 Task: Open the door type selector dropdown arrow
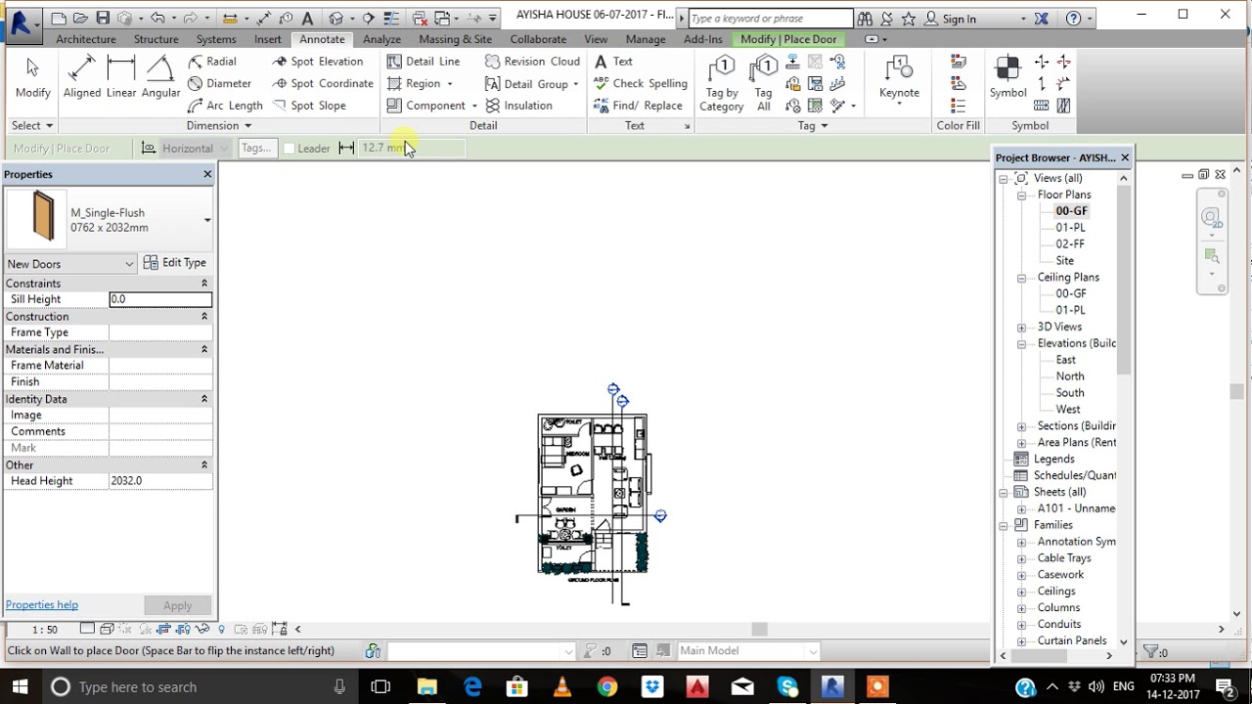pos(206,220)
